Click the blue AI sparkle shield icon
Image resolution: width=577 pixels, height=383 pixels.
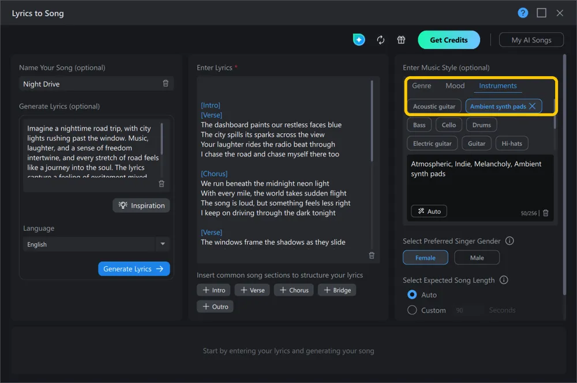(x=359, y=40)
